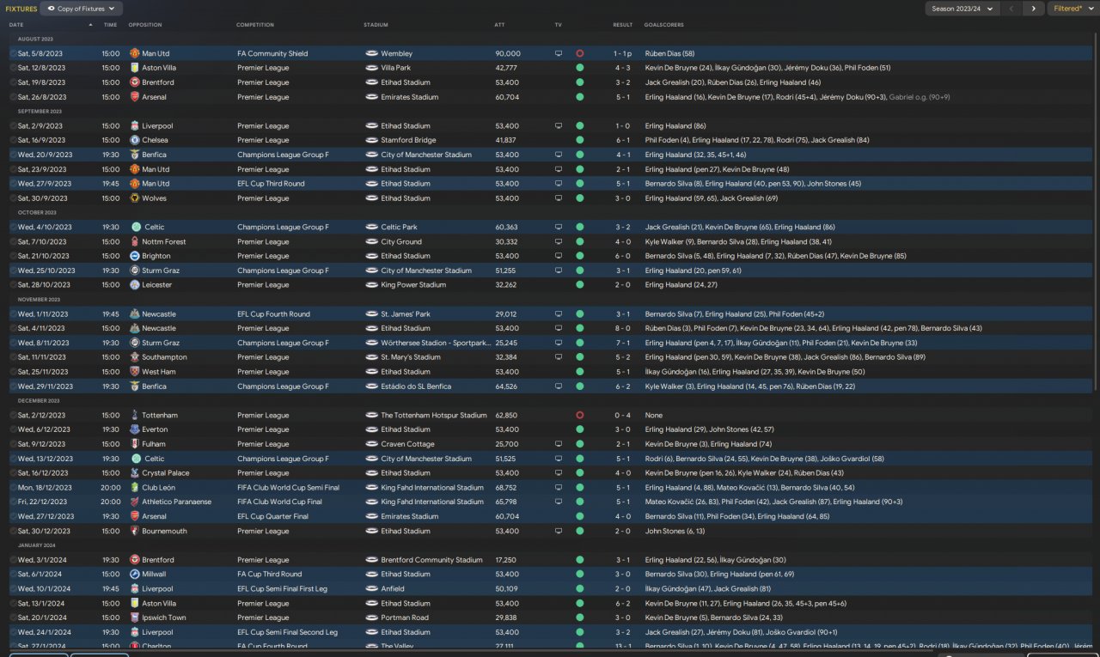Screen dimensions: 1100x657
Task: Click the Club León badge
Action: [x=135, y=487]
